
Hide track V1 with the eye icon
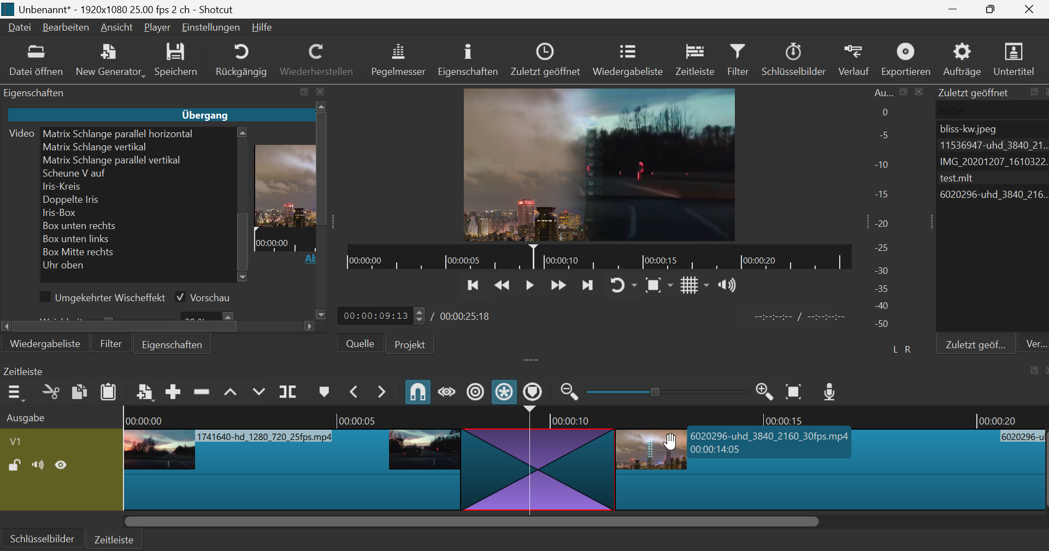(x=61, y=465)
